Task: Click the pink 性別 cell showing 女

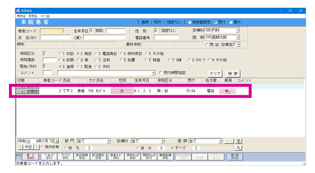Action: [122, 91]
